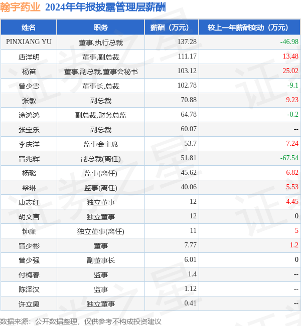Click the change value -67.54
The image size is (301, 326).
[289, 158]
